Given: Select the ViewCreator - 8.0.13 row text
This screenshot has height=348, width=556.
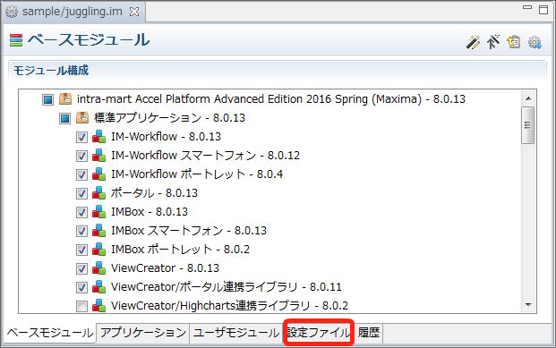Looking at the screenshot, I should point(166,267).
